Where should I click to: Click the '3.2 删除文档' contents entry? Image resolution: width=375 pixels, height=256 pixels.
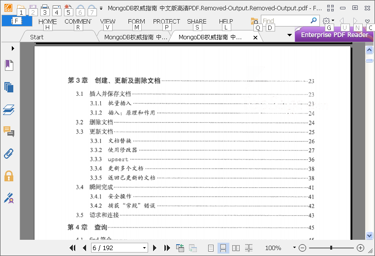coord(94,122)
